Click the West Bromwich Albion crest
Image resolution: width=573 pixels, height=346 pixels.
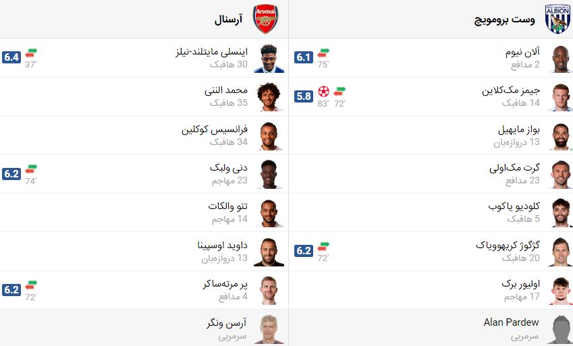pos(557,19)
